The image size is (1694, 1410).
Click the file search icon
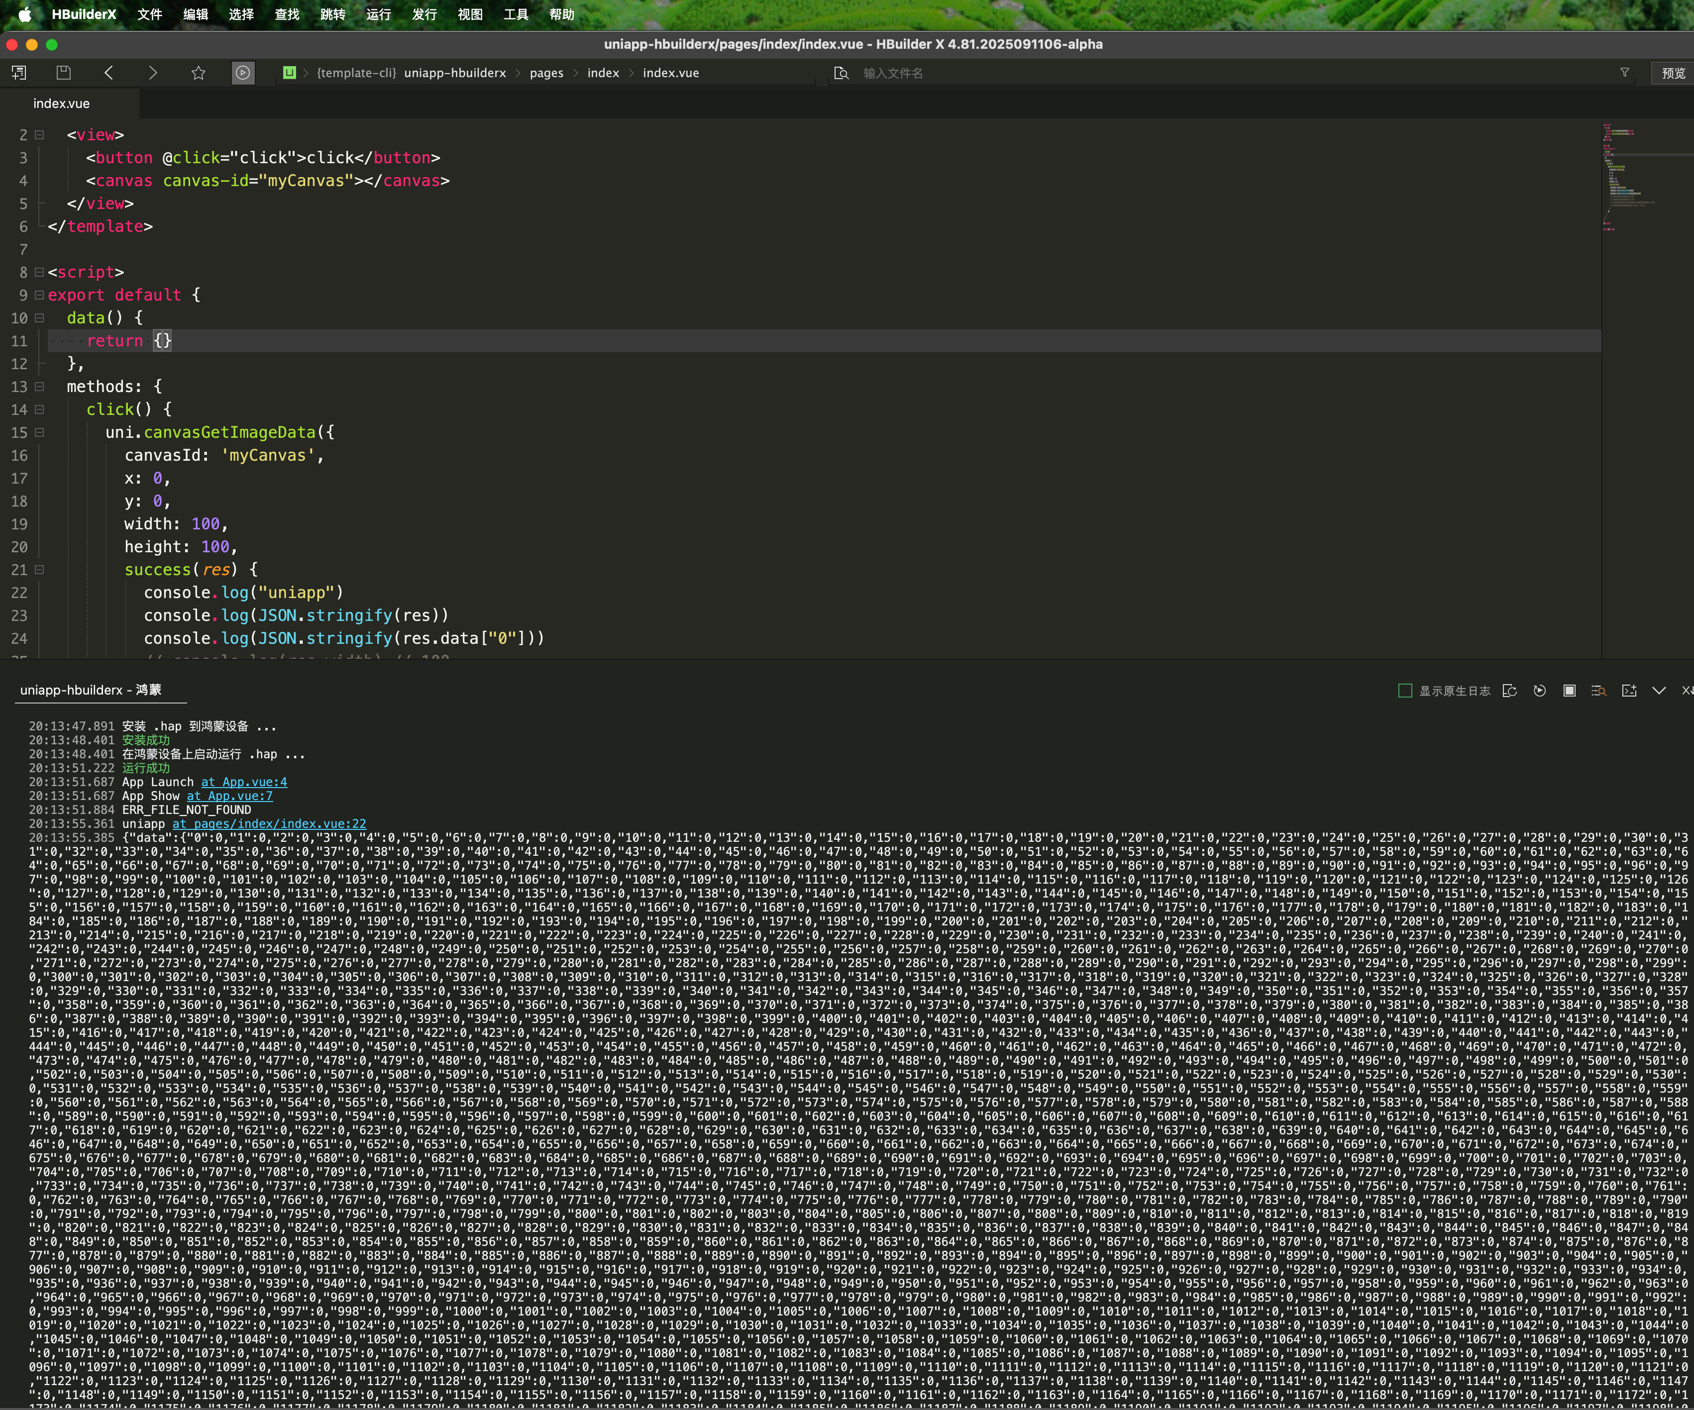point(842,73)
